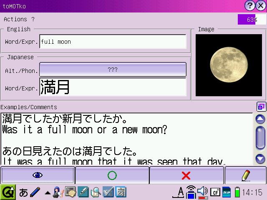Open the Actions menu
Screen dimensions: 267x200
coord(15,19)
